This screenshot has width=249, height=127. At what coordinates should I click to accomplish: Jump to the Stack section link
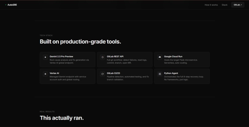pos(225,5)
